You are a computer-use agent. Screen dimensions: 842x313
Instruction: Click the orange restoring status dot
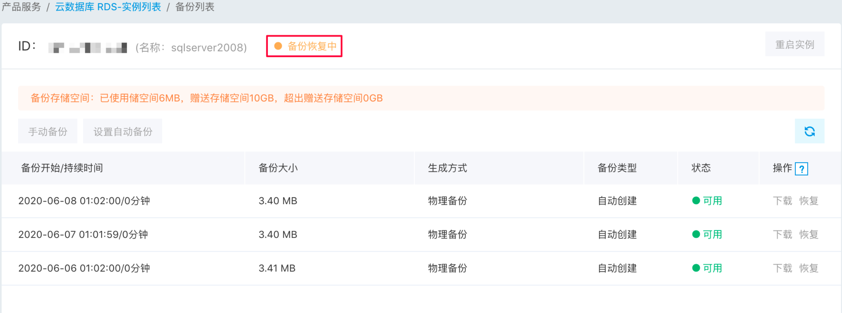pos(278,46)
